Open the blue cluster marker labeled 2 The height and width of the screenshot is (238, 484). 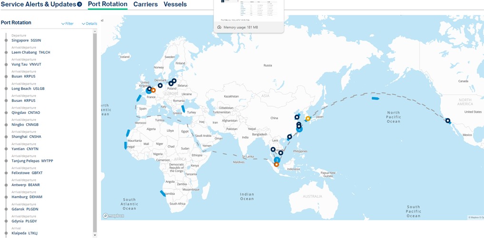pos(299,129)
